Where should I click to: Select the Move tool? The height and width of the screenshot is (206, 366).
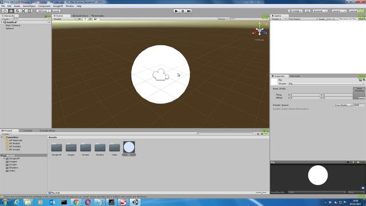click(11, 11)
